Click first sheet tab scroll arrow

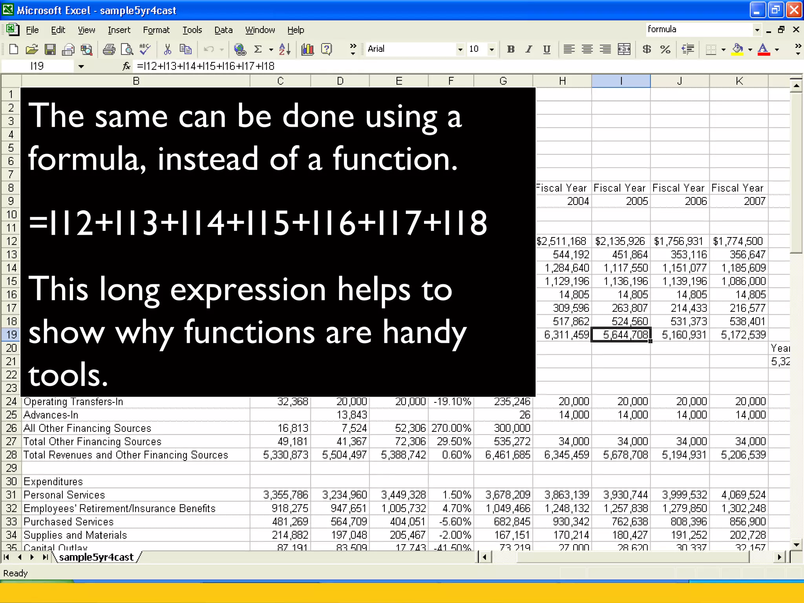point(7,557)
